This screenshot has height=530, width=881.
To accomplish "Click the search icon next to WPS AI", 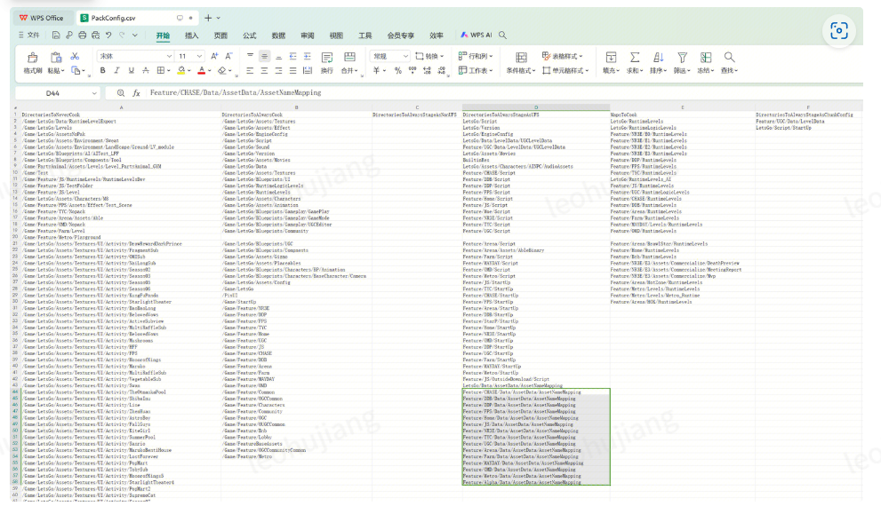I will (503, 36).
